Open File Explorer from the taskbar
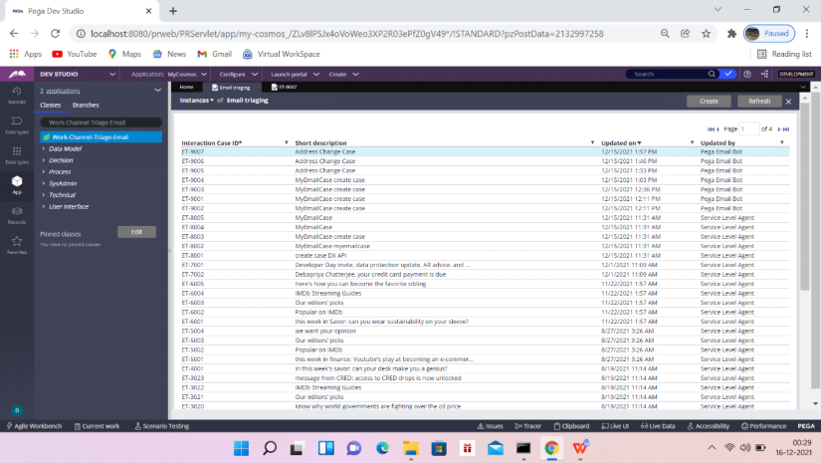Screen dimensions: 821x463 (x=411, y=448)
